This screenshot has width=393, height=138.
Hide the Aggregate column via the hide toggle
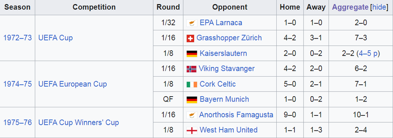click(x=379, y=7)
